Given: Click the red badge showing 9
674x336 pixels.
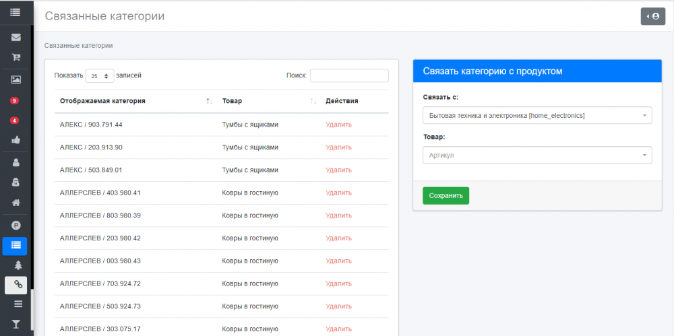Looking at the screenshot, I should coord(14,101).
